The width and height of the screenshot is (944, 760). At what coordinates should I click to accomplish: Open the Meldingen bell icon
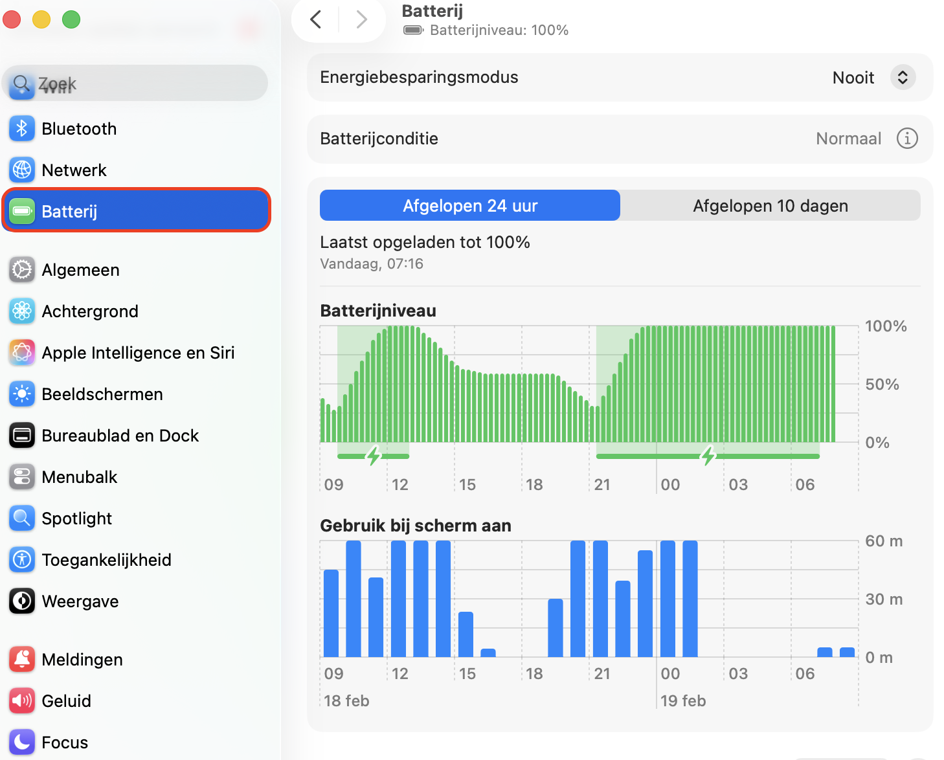(21, 659)
